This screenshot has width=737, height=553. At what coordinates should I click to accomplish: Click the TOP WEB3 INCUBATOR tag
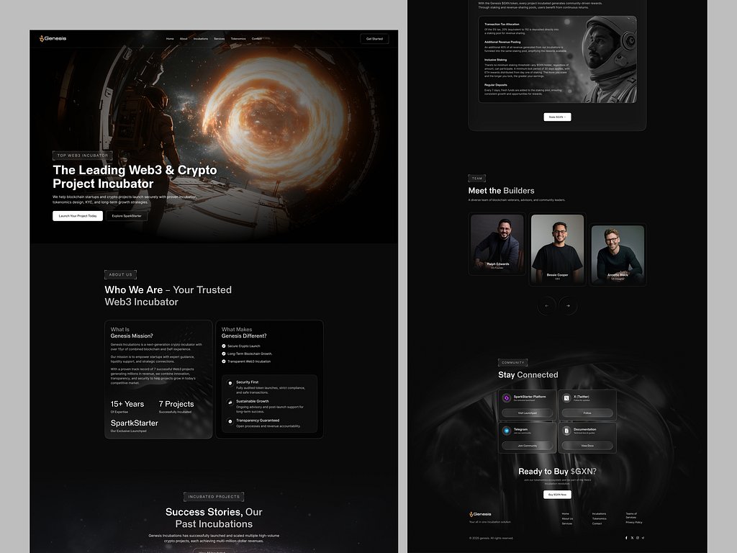(x=83, y=156)
